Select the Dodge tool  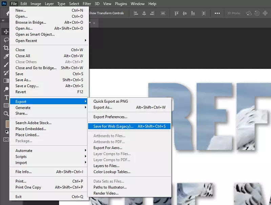coord(6,89)
